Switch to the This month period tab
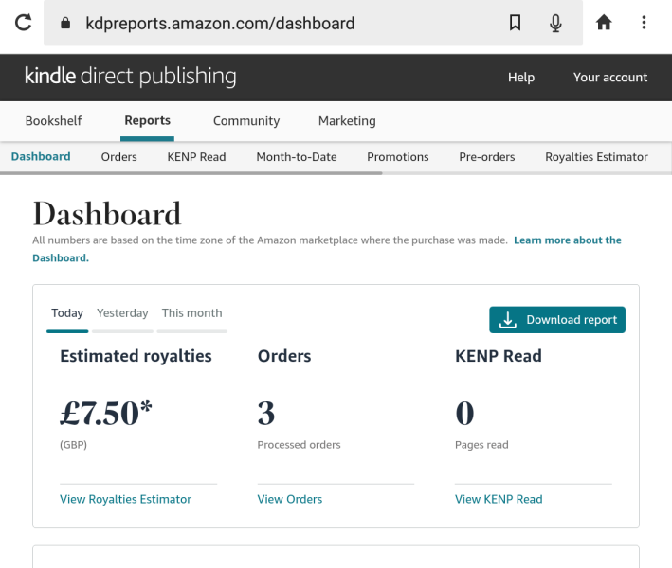 (x=192, y=313)
